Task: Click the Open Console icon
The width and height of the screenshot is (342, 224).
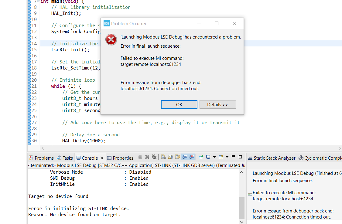Action: point(221,157)
